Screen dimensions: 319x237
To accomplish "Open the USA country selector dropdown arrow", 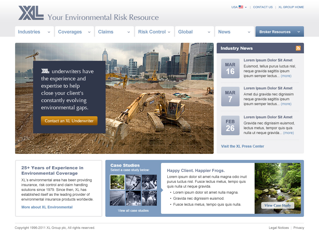I will tap(246, 7).
